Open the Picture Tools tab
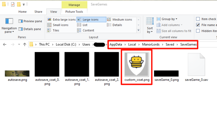Viewport: 217px width, 122px height. [x=74, y=12]
